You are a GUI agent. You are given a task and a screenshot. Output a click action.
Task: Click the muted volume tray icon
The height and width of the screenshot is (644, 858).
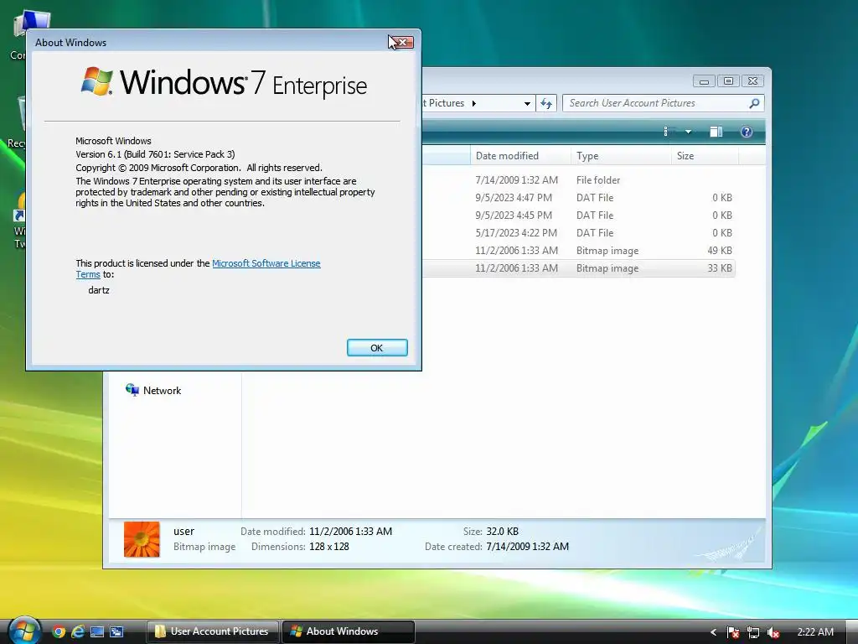(x=773, y=632)
